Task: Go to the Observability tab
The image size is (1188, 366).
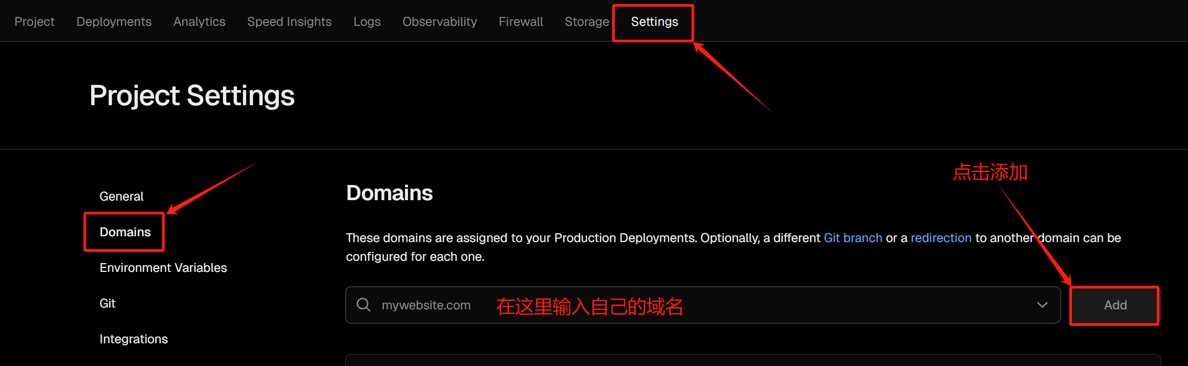Action: [x=439, y=22]
